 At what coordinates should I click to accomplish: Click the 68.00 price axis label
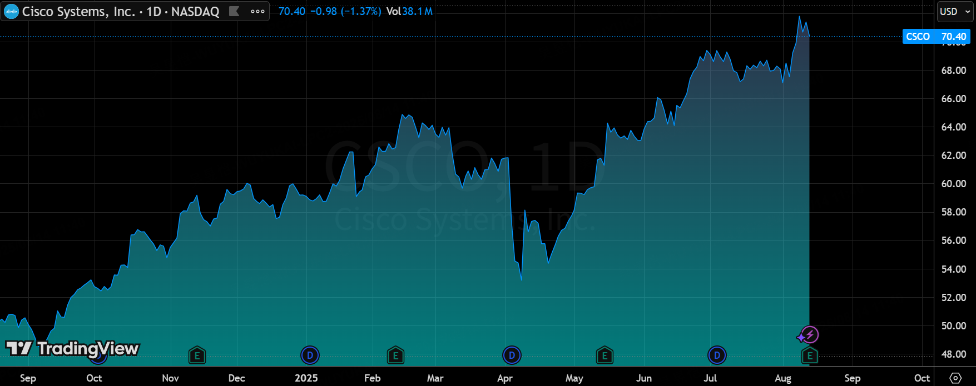point(953,71)
